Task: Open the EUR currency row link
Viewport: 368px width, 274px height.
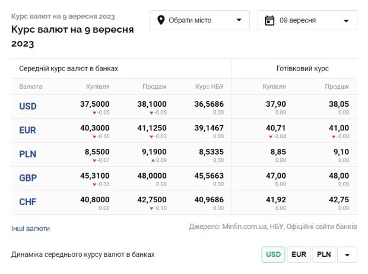Action: tap(27, 130)
